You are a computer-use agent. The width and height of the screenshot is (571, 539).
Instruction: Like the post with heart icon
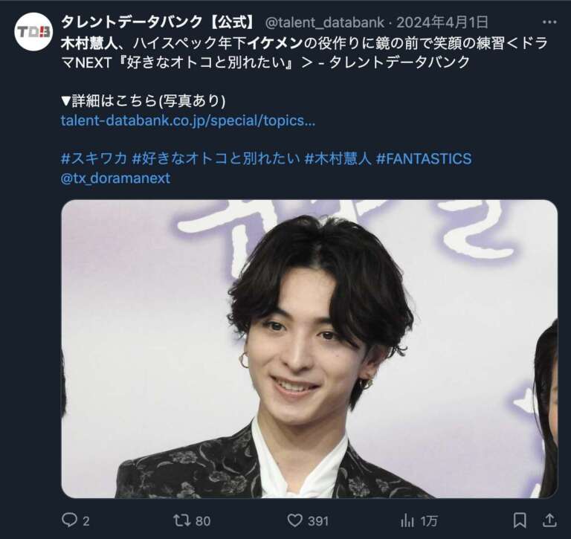[295, 520]
